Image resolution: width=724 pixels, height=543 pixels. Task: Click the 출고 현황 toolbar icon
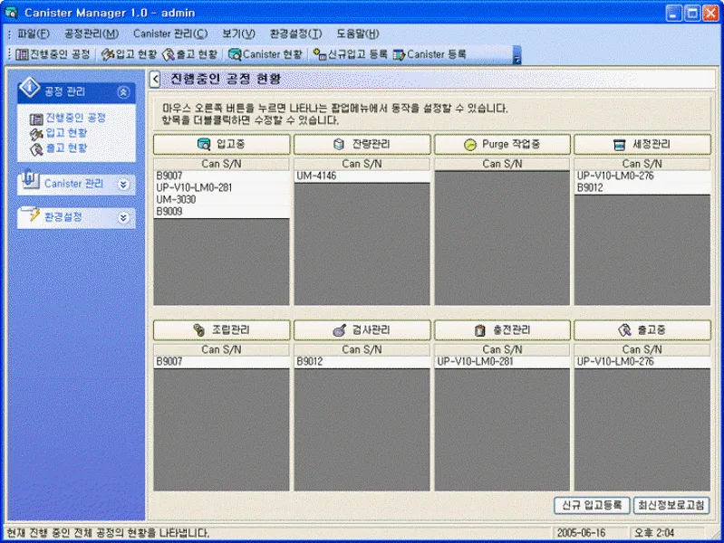click(x=169, y=54)
